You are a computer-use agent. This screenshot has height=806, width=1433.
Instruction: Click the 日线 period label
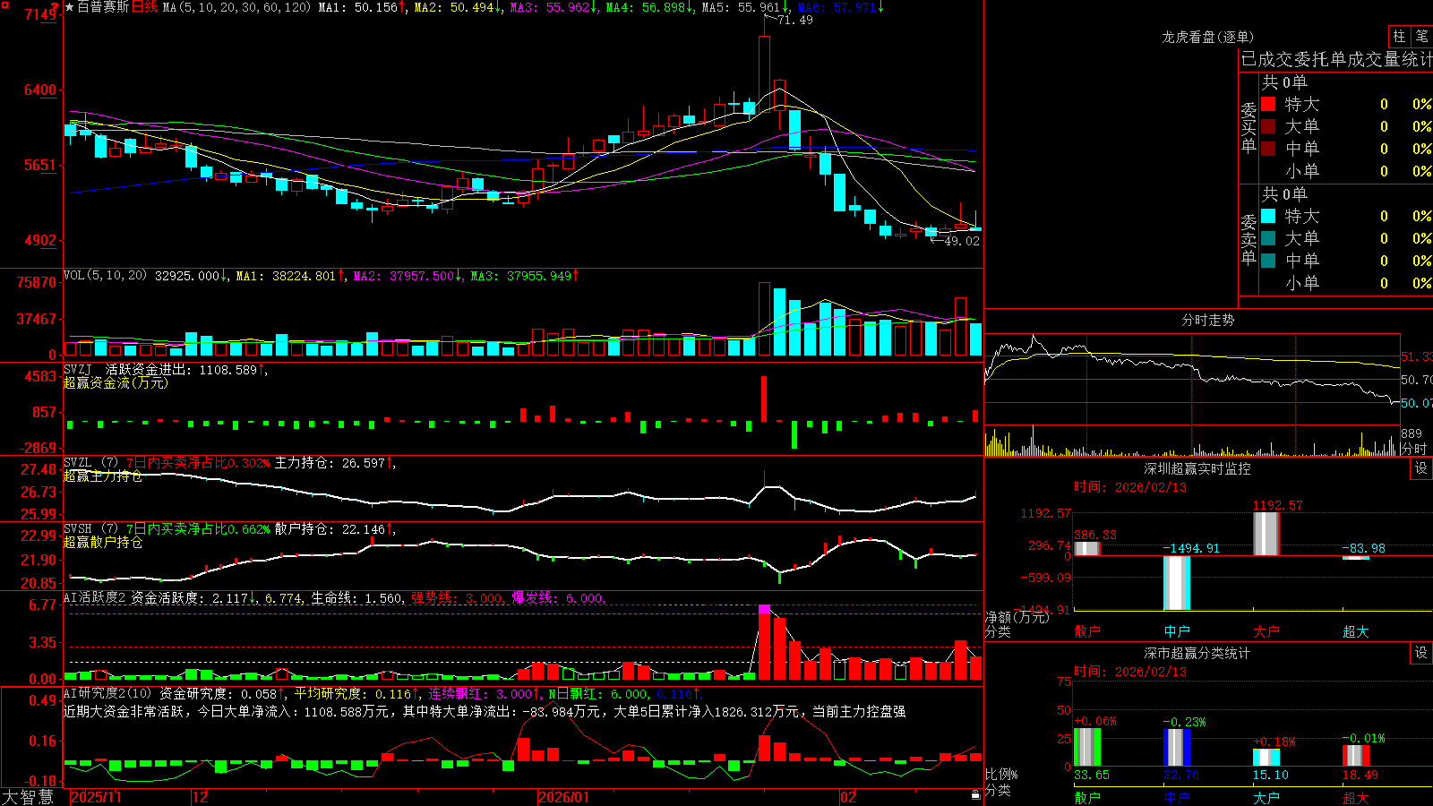pos(144,7)
